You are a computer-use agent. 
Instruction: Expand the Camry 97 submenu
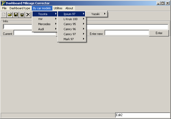pyautogui.click(x=71, y=34)
